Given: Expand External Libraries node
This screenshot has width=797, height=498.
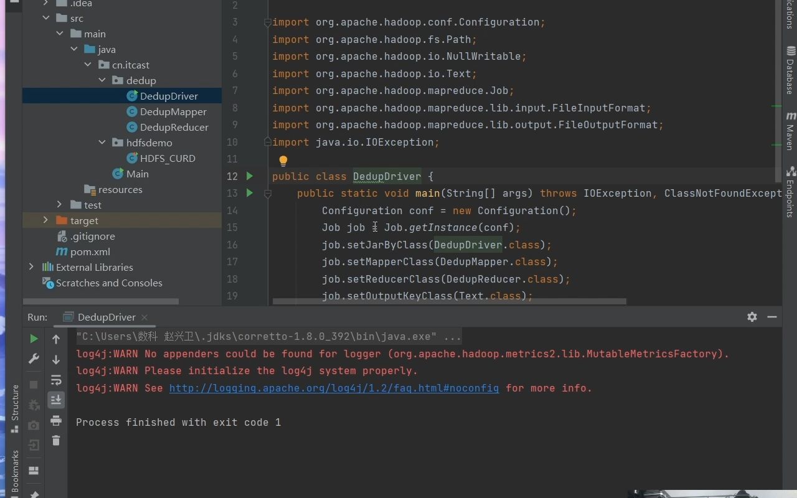Looking at the screenshot, I should [x=31, y=267].
